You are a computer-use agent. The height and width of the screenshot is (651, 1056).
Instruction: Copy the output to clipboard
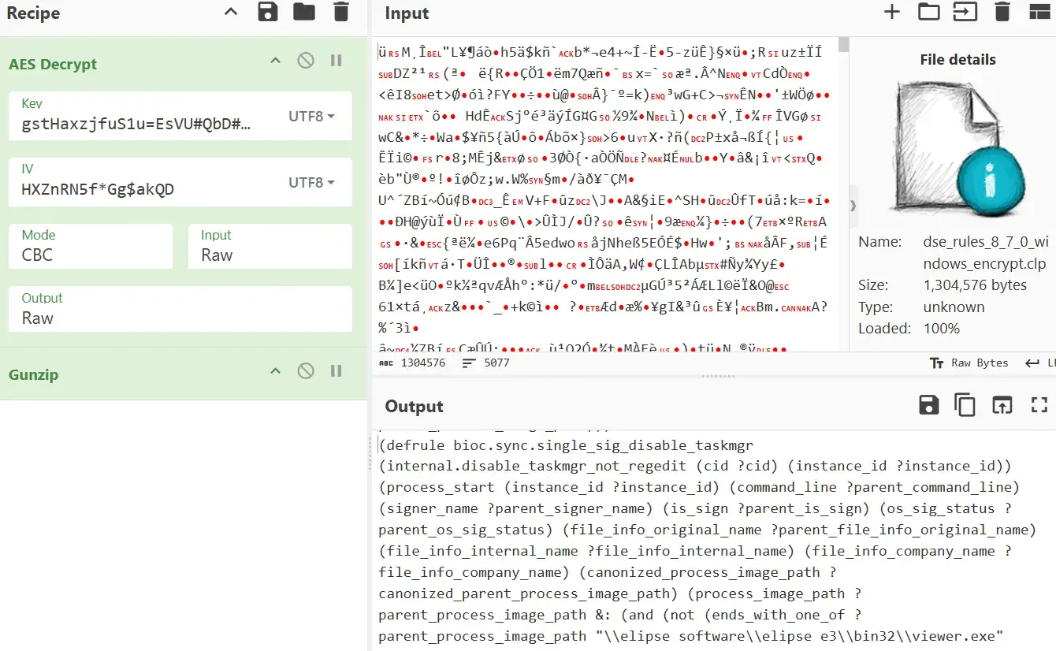[965, 404]
